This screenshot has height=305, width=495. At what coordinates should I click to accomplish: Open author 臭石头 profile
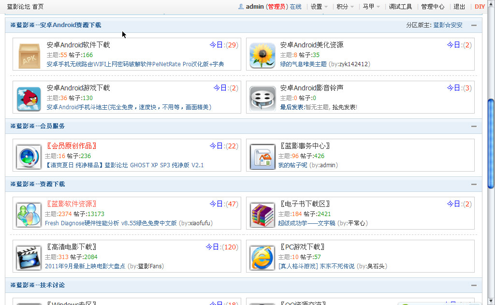point(376,266)
